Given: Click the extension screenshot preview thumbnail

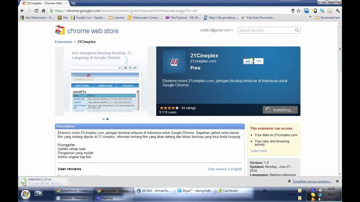Looking at the screenshot, I should tap(105, 81).
